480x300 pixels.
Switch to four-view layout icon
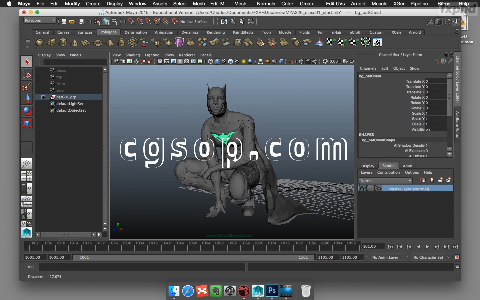coord(27,176)
